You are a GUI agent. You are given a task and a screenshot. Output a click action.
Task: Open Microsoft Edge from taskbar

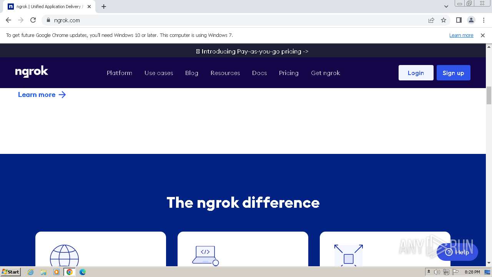(83, 272)
